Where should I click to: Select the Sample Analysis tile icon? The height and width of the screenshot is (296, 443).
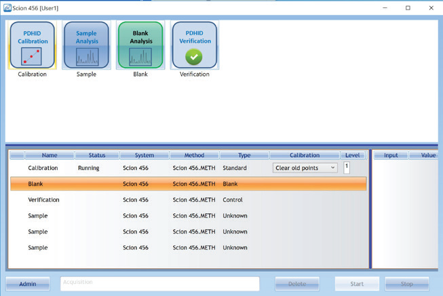[x=86, y=45]
